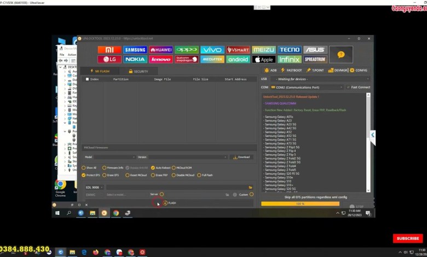Open the inner remote Start menu
This screenshot has height=257, width=427.
point(57,213)
